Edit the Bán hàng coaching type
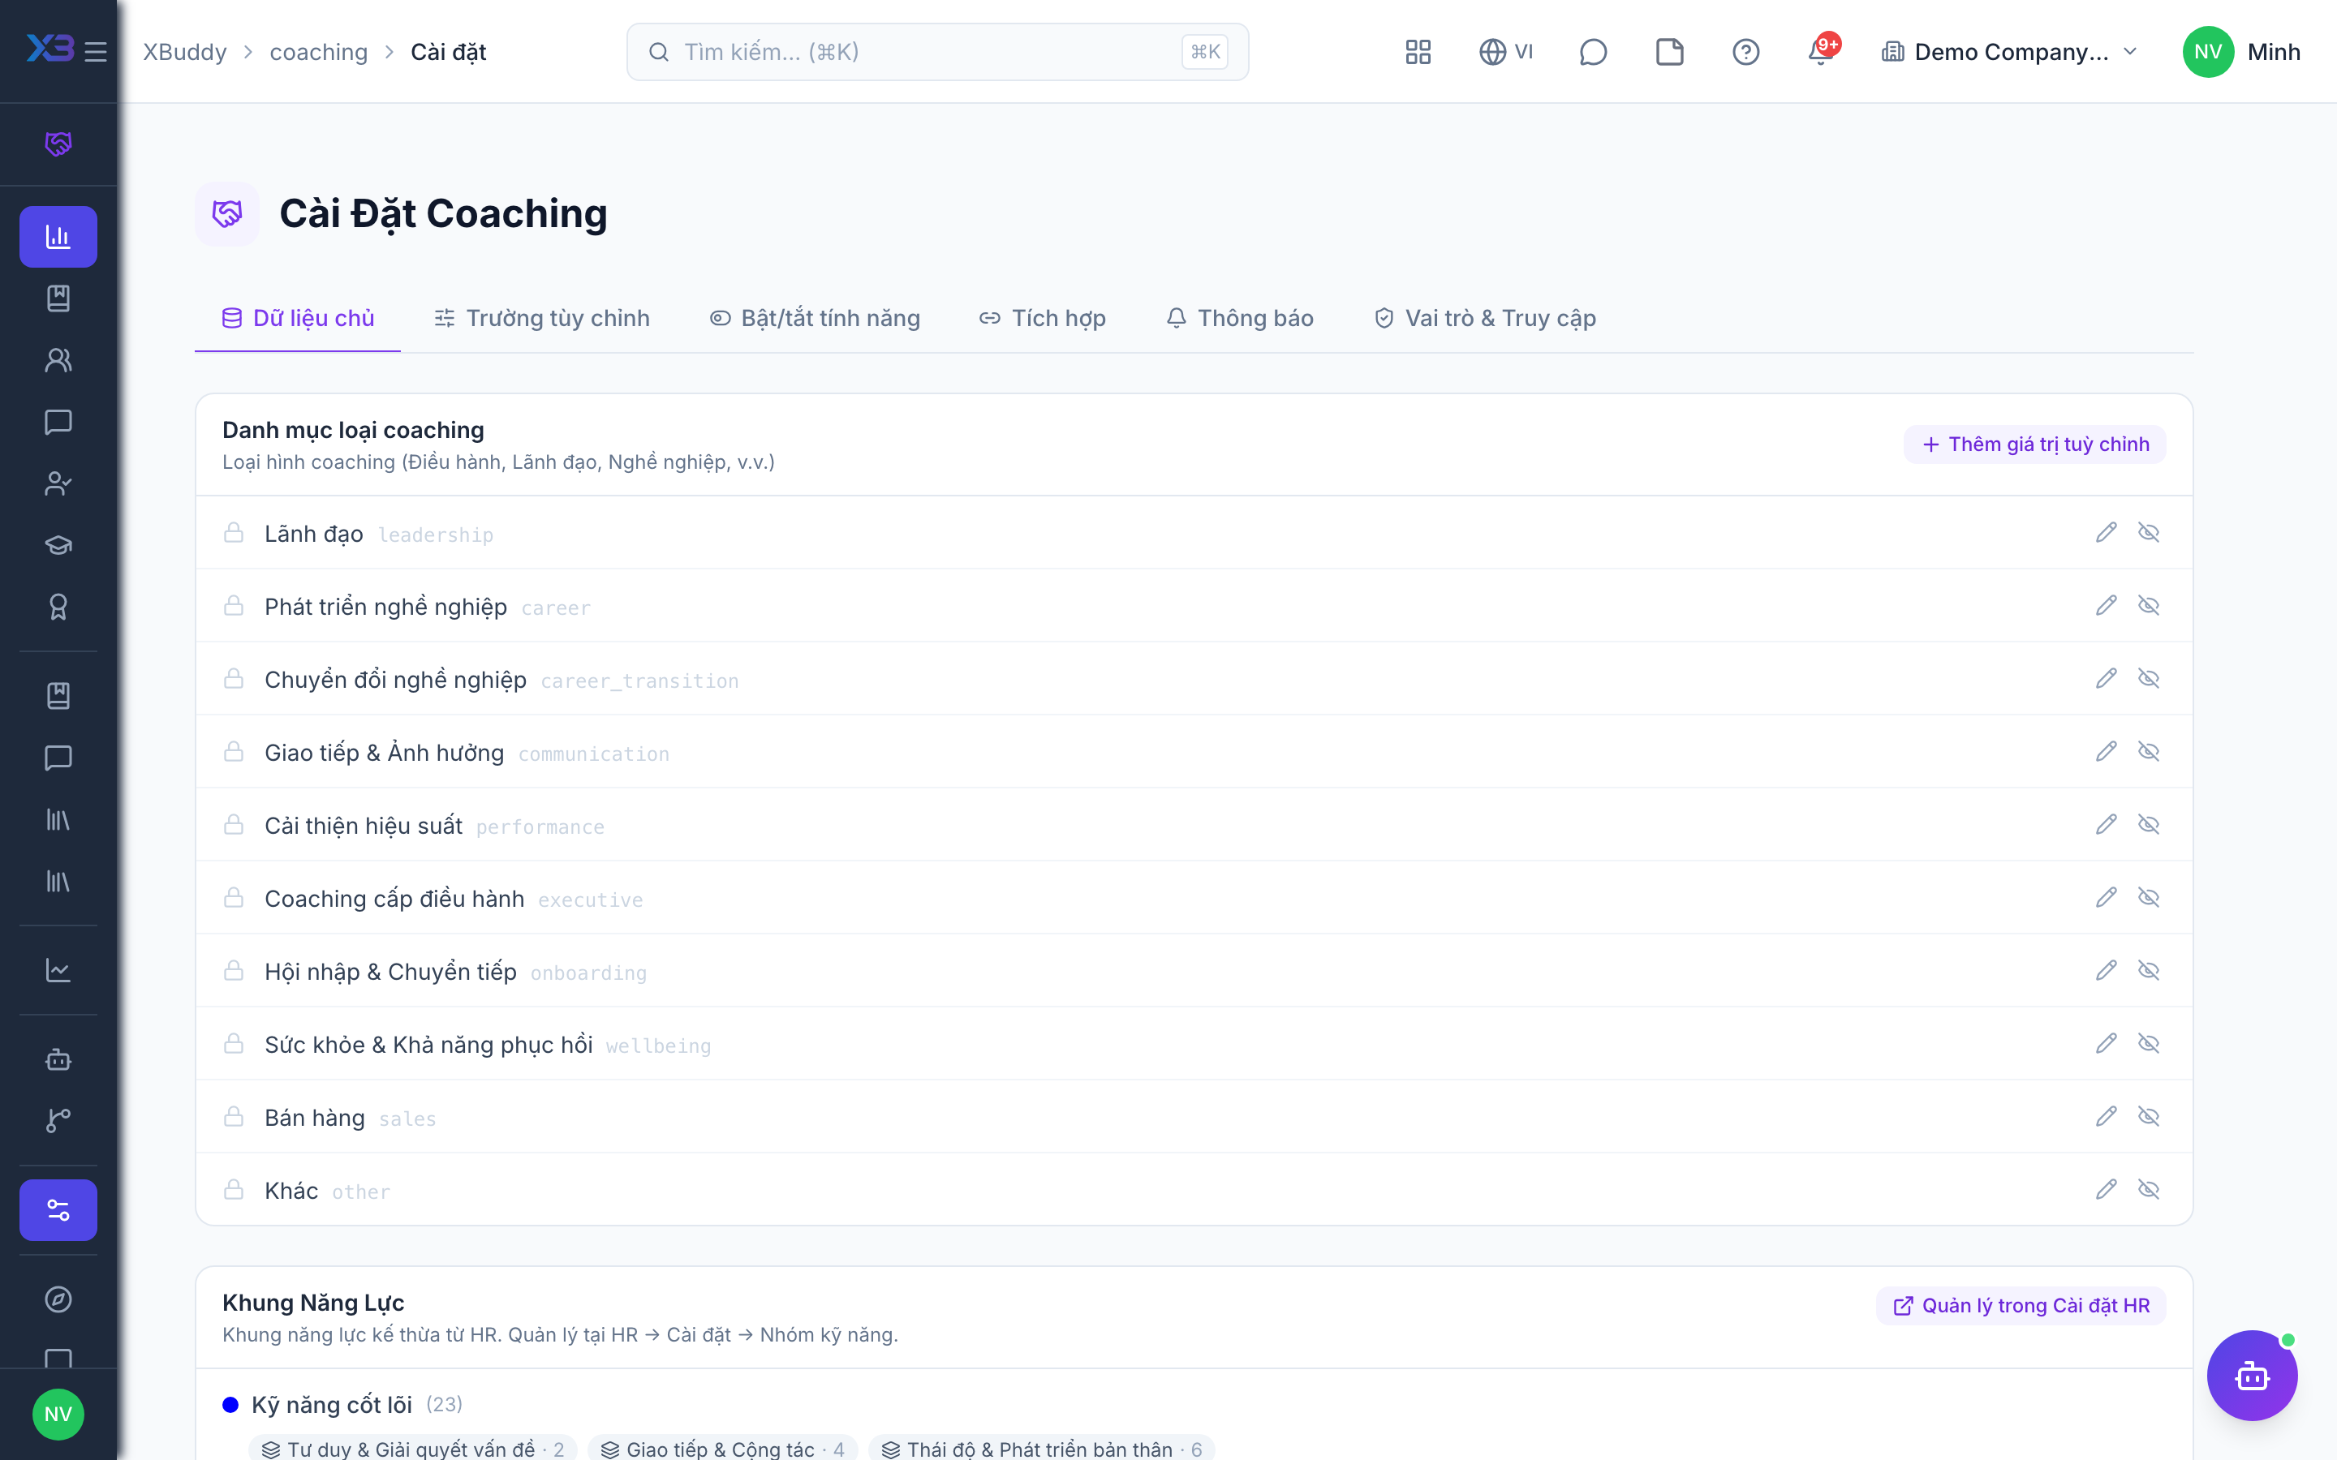 (x=2107, y=1116)
